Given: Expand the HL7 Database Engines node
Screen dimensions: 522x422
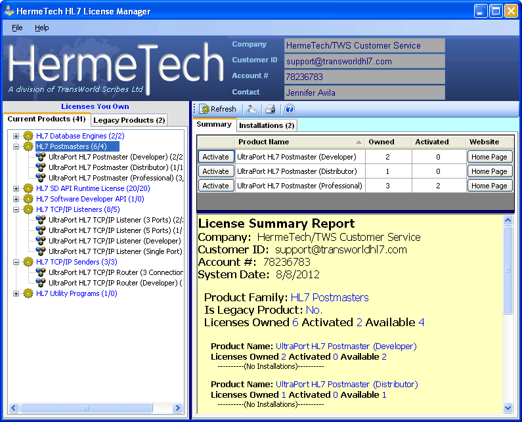Looking at the screenshot, I should [16, 136].
